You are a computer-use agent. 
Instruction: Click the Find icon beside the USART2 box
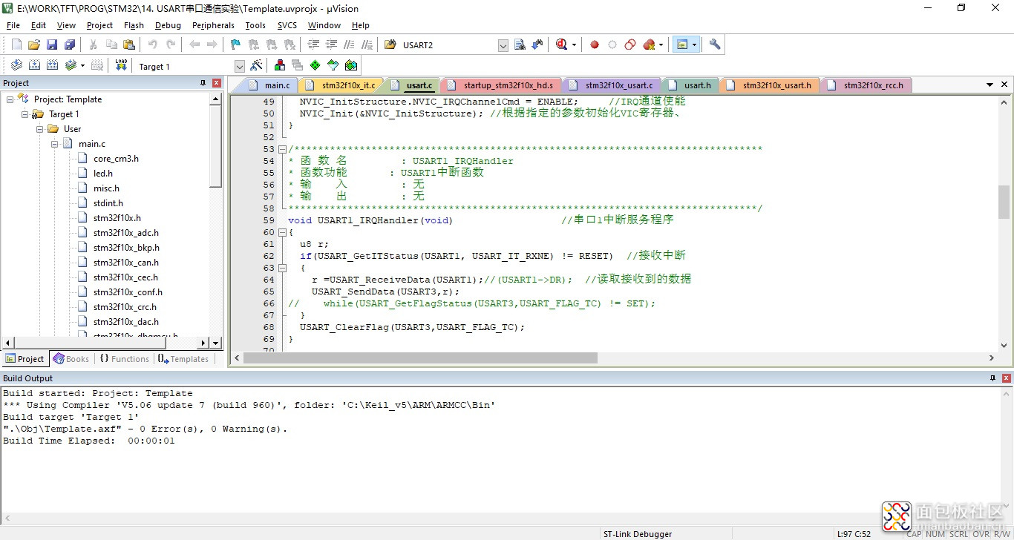pyautogui.click(x=520, y=45)
